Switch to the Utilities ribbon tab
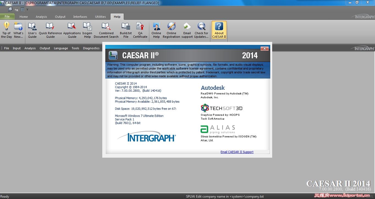The width and height of the screenshot is (375, 199). point(100,17)
